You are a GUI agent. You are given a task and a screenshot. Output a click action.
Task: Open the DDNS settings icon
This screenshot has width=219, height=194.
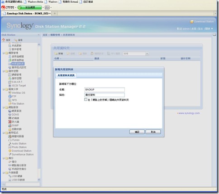coord(10,115)
